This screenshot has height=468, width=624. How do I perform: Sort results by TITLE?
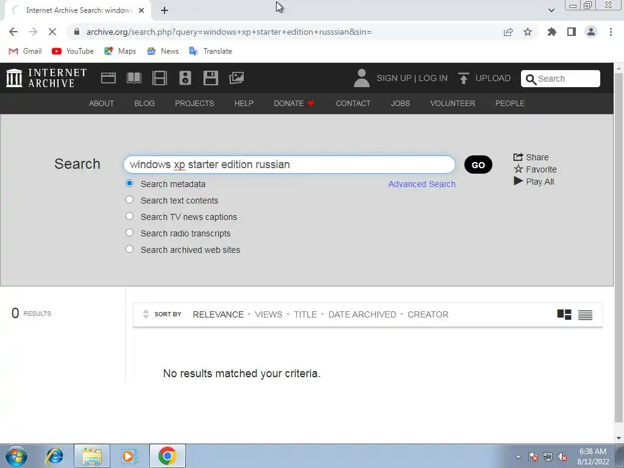pos(305,314)
